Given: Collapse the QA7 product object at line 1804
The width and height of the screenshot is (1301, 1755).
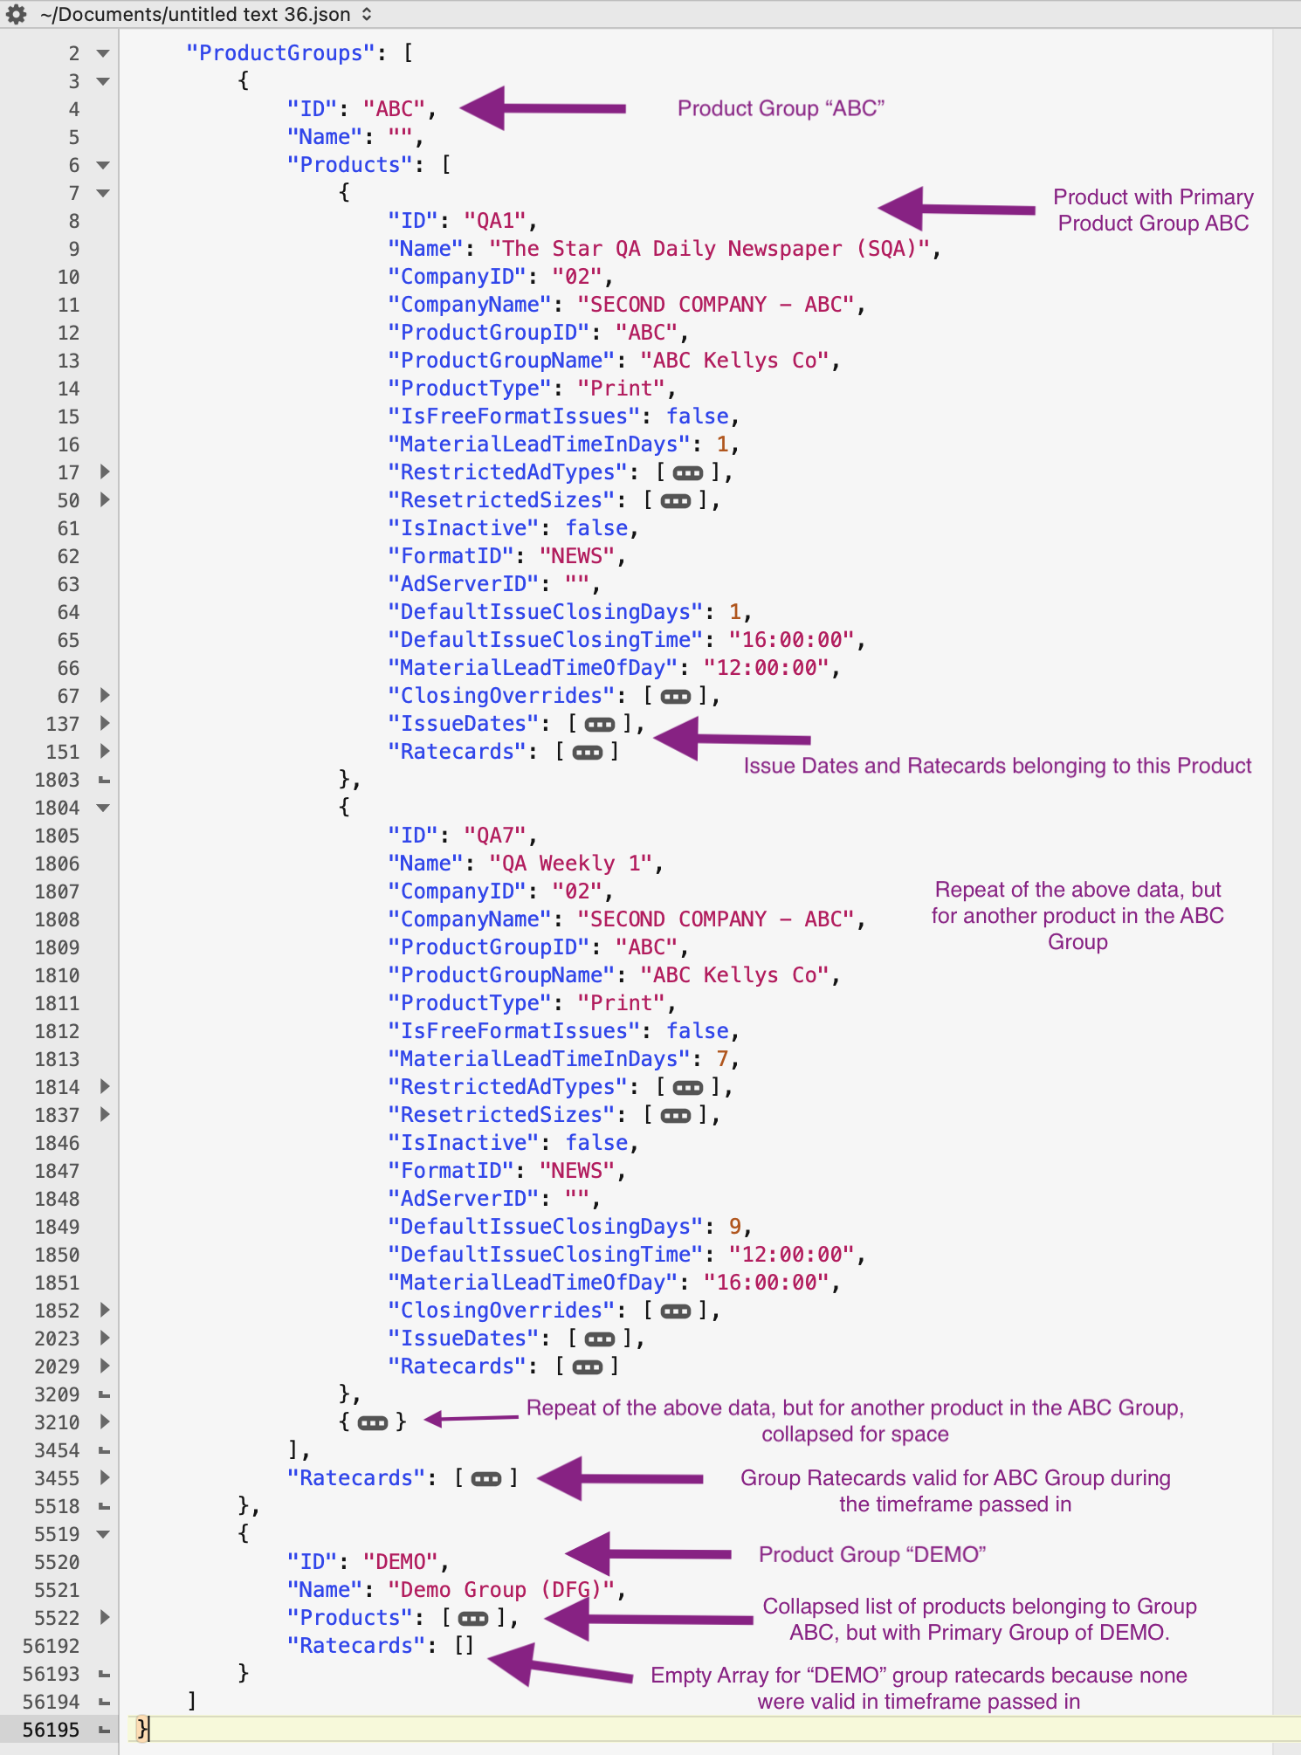Looking at the screenshot, I should coord(103,809).
